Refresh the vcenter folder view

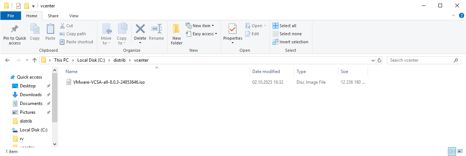380,60
